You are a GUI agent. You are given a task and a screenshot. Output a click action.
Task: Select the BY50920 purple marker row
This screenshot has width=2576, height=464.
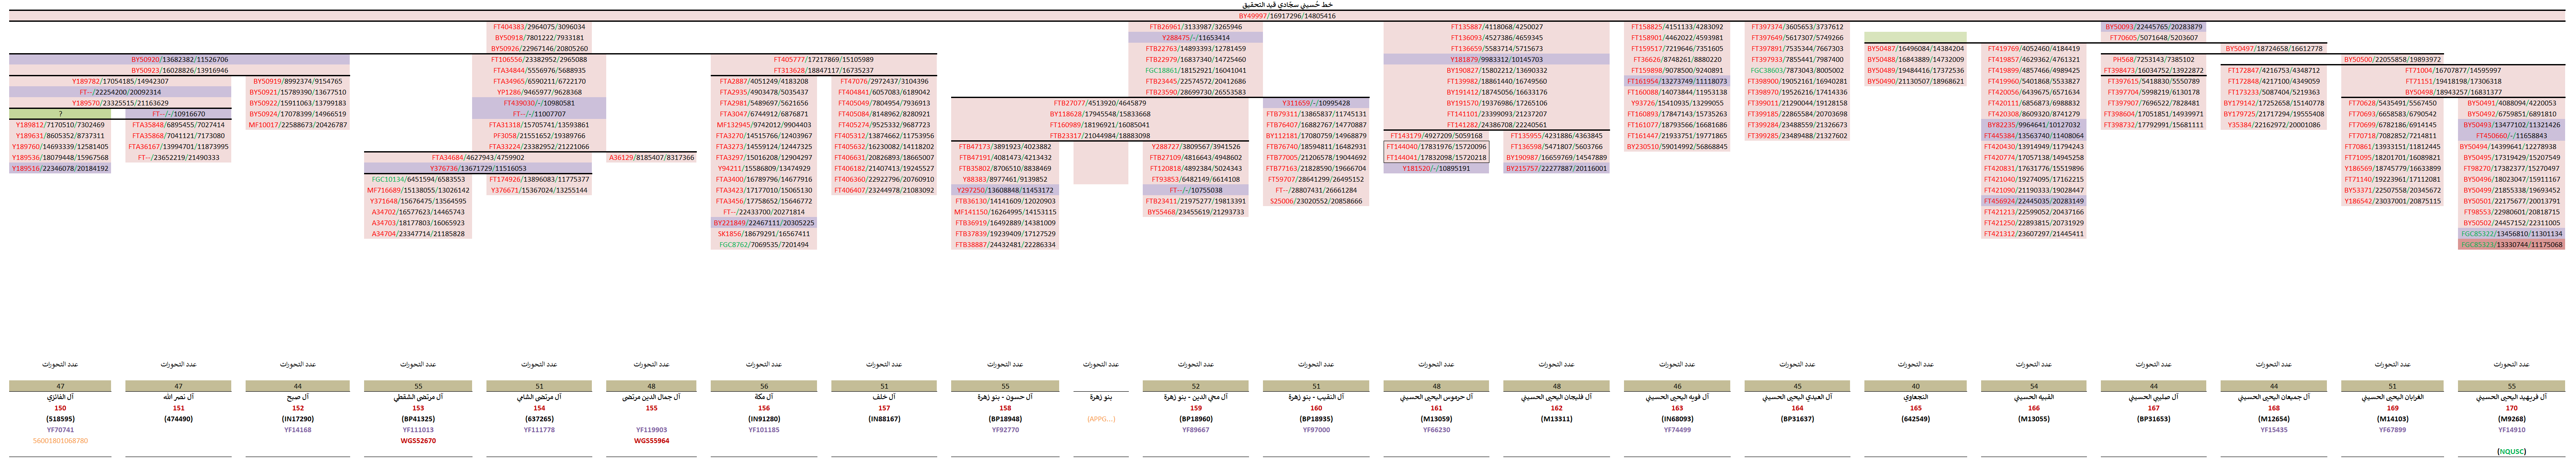(179, 60)
